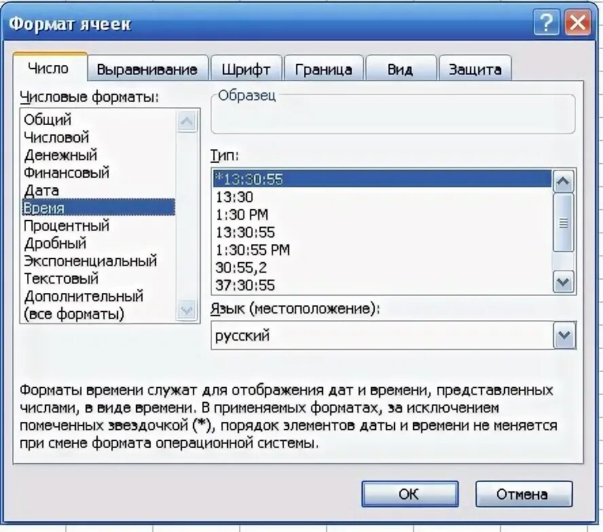Click the Тип list scrollbar thumb
Viewport: 603px width, 532px height.
[x=564, y=223]
